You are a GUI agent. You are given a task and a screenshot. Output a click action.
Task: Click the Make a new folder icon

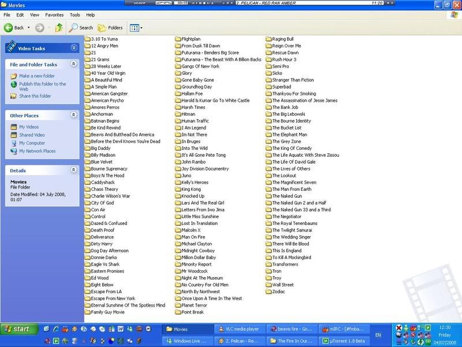click(x=13, y=76)
